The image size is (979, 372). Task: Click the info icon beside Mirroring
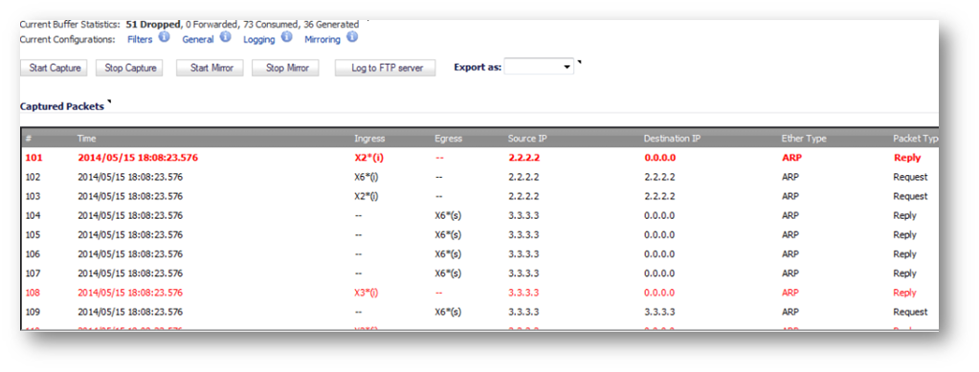tap(351, 37)
